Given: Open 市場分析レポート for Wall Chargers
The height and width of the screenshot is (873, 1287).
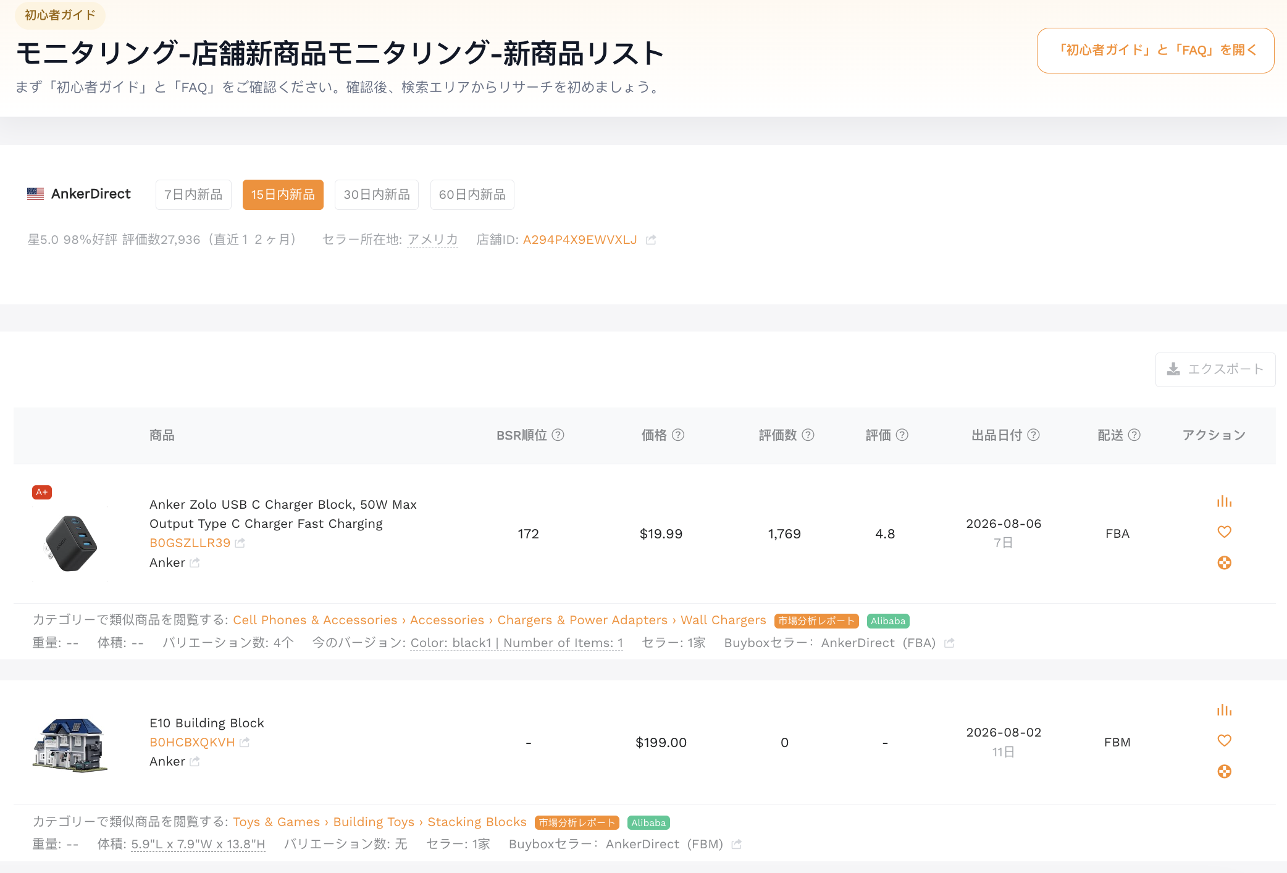Looking at the screenshot, I should 816,620.
